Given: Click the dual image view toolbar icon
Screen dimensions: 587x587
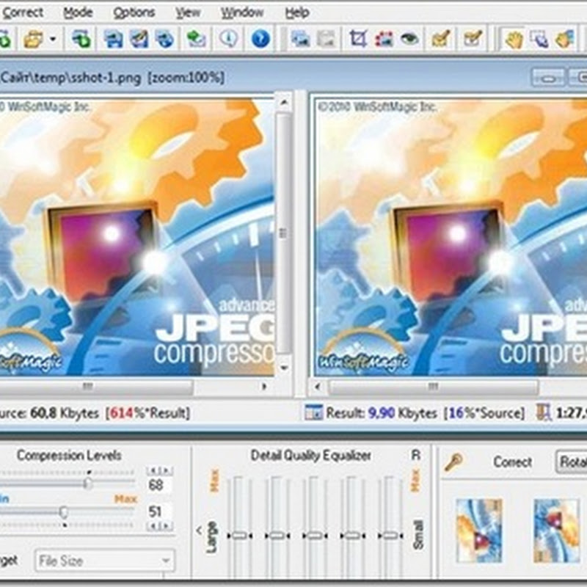Looking at the screenshot, I should tap(301, 39).
